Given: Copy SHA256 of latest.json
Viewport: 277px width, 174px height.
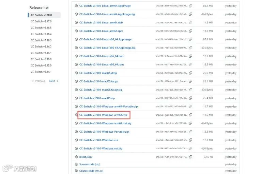Looking at the screenshot, I should 190,157.
